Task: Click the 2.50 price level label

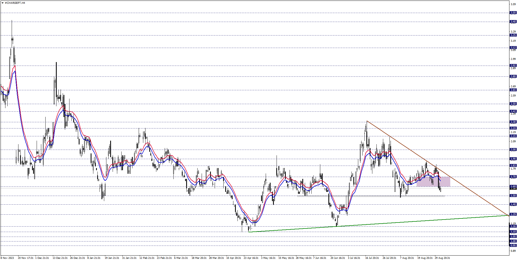Action: pos(513,104)
